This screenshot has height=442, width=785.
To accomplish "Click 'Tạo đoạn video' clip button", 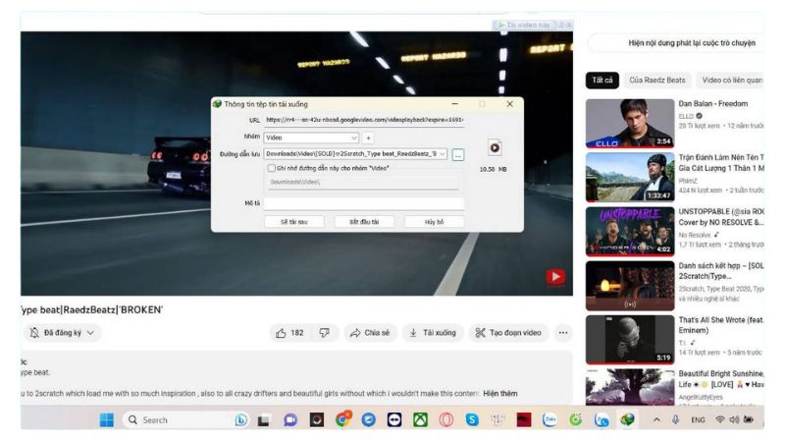I will coord(508,333).
